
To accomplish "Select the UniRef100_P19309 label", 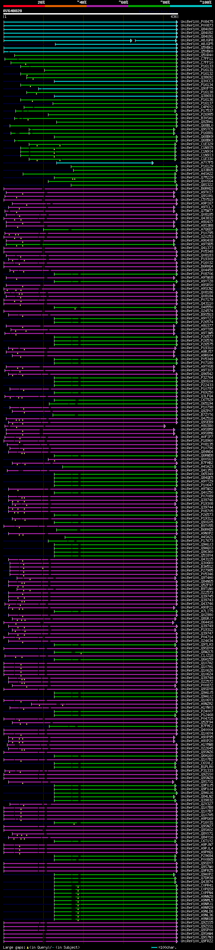I will (x=197, y=259).
